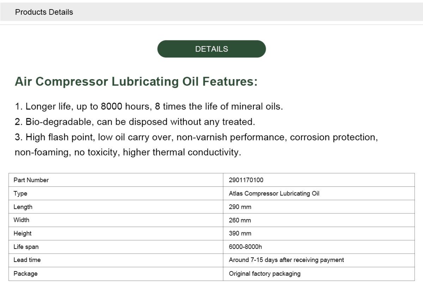Click the Air Compressor Lubricating Oil Features heading
Image resolution: width=423 pixels, height=295 pixels.
point(136,82)
